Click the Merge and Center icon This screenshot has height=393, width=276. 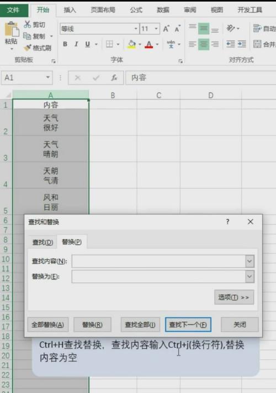pos(257,44)
